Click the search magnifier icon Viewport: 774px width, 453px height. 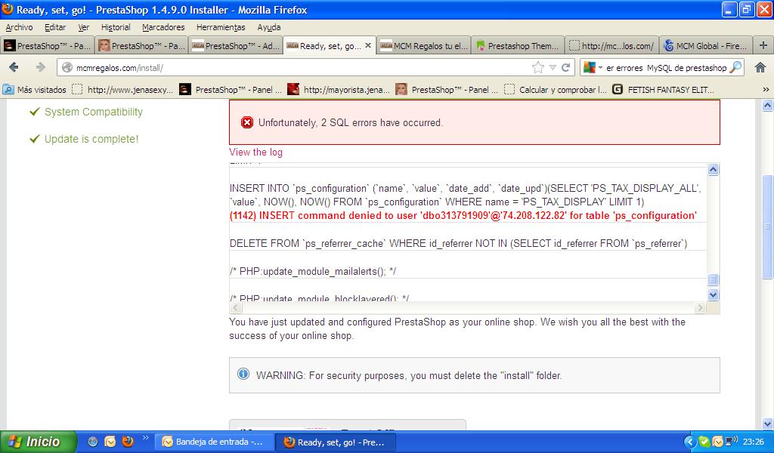click(x=735, y=67)
